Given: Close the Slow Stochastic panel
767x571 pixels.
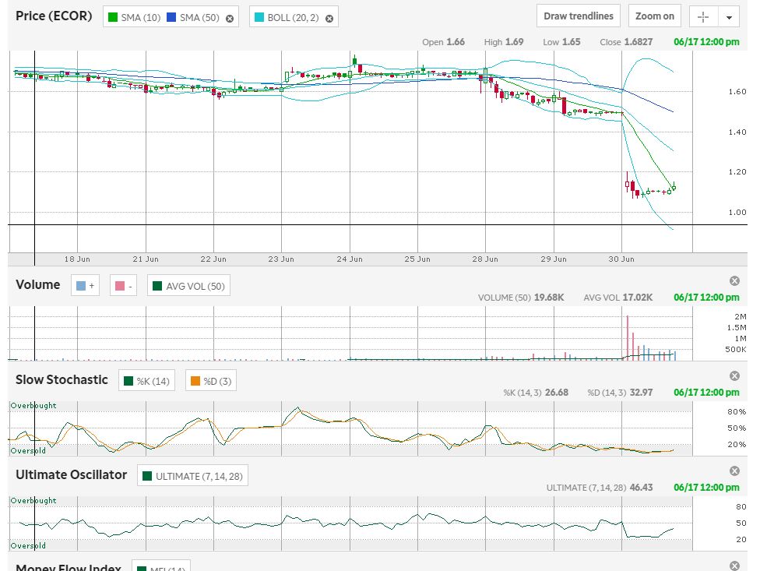Looking at the screenshot, I should pos(734,375).
